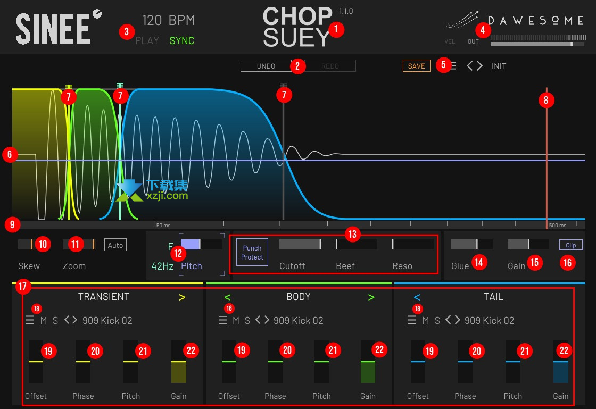Click the Glue slider
The image size is (596, 409).
[x=471, y=244]
